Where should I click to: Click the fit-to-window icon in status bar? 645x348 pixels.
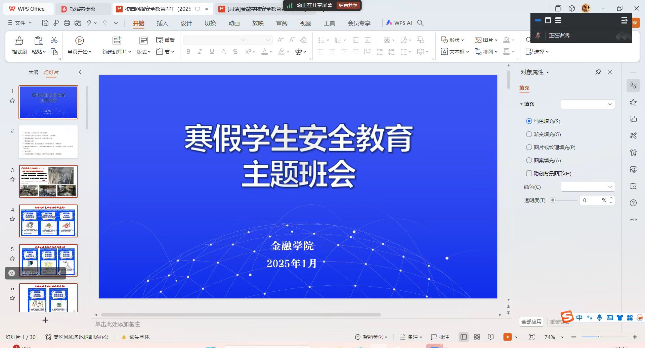[x=531, y=337]
